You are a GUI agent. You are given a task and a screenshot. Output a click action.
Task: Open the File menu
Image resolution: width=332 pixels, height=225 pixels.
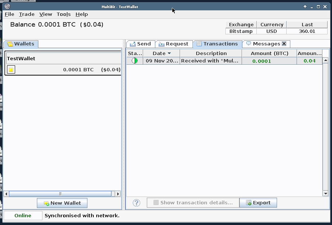(10, 14)
